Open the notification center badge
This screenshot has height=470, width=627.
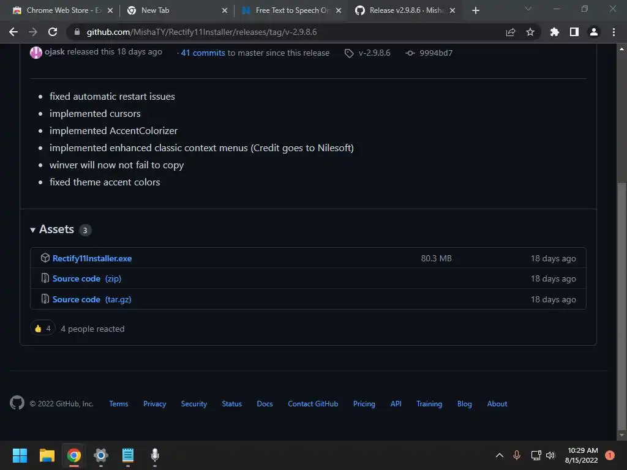pyautogui.click(x=609, y=455)
